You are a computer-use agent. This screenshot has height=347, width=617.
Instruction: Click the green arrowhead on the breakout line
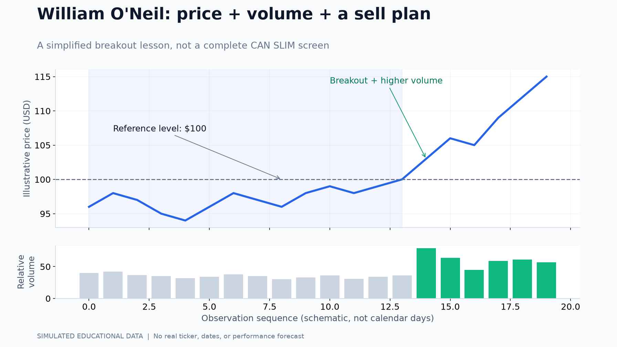[x=425, y=156]
